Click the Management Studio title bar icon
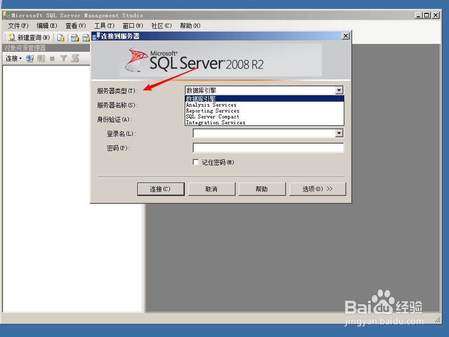Screen dimensions: 449x337 pos(6,15)
